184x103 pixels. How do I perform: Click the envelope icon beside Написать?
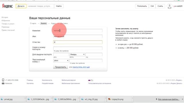(3, 83)
